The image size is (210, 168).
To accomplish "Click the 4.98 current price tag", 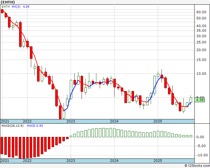I will [x=199, y=100].
